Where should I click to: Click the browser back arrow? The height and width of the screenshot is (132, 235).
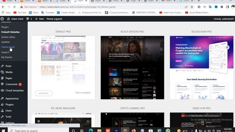(3, 7)
